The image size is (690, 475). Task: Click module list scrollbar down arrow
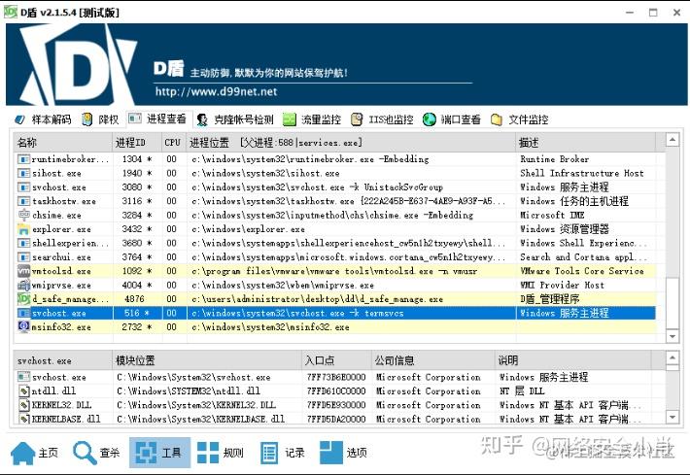[672, 417]
